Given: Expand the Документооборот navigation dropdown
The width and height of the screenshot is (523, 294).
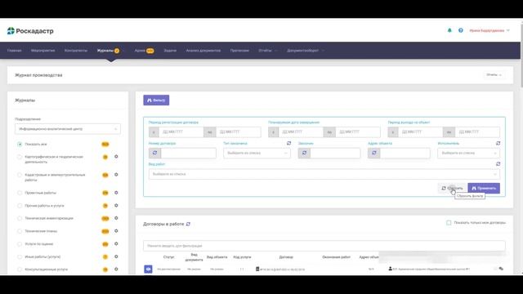Looking at the screenshot, I should pos(306,51).
